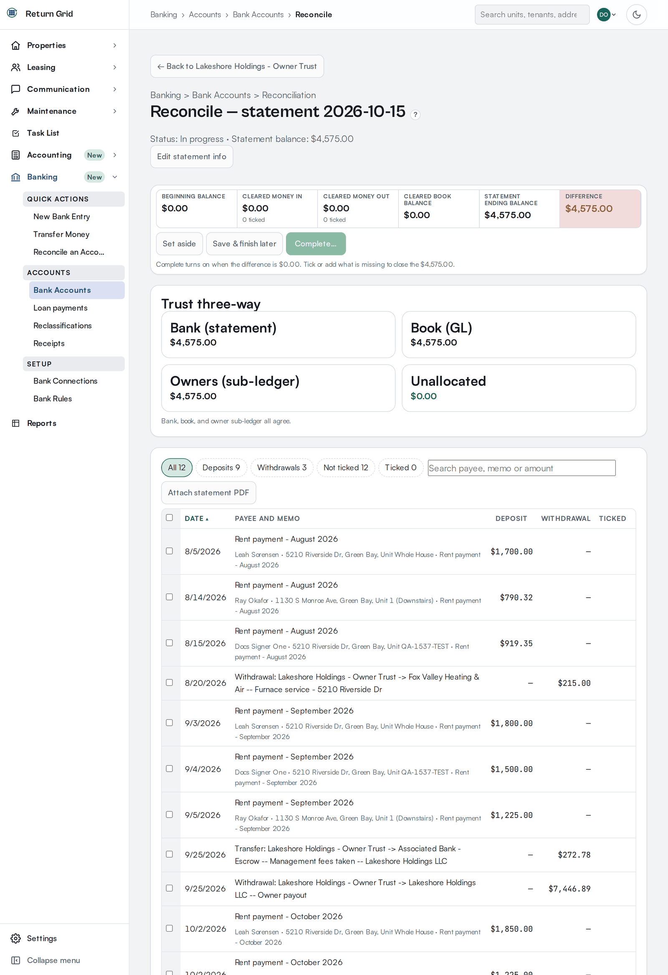This screenshot has height=975, width=668.
Task: Click Edit statement info button
Action: click(192, 157)
